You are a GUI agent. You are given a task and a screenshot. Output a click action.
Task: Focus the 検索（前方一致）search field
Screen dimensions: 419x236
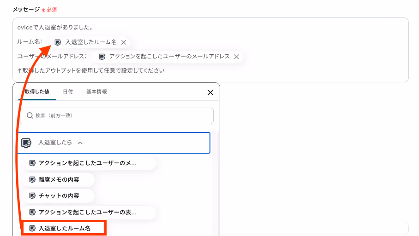pyautogui.click(x=116, y=115)
